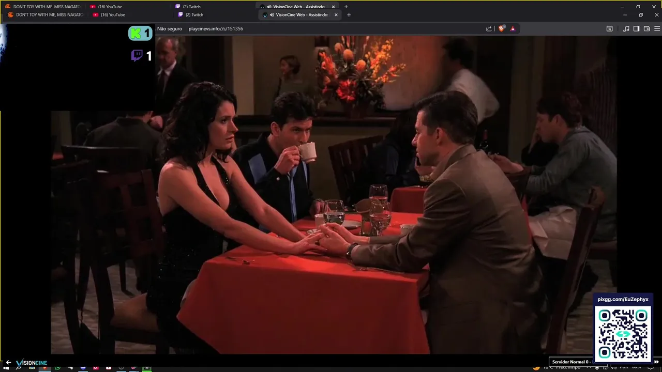Click the green Kick viewer counter badge
The image size is (662, 372).
(140, 34)
